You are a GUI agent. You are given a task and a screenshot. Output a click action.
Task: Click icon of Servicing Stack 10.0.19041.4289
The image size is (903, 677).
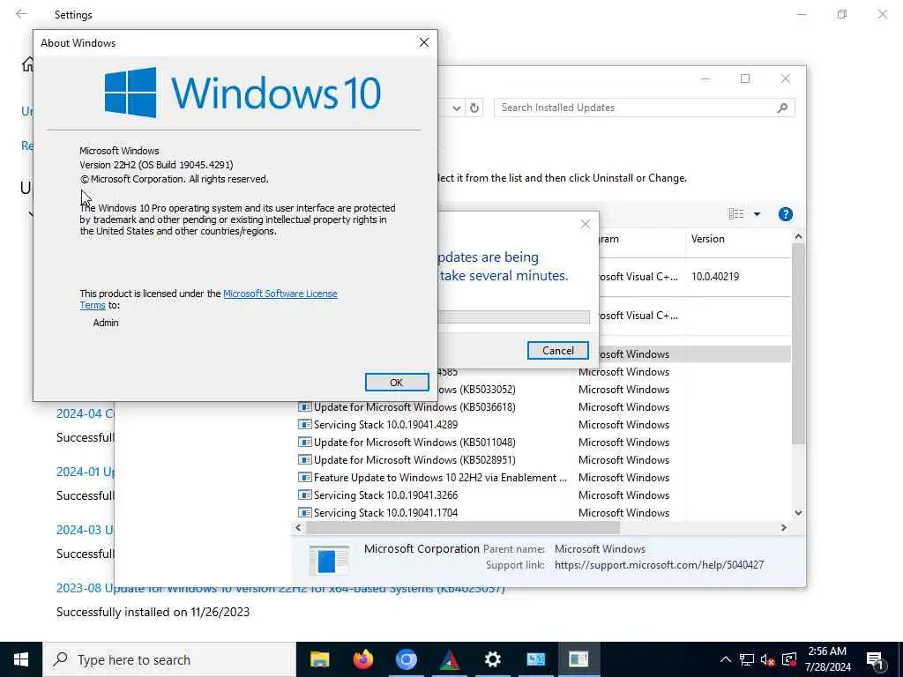point(304,425)
